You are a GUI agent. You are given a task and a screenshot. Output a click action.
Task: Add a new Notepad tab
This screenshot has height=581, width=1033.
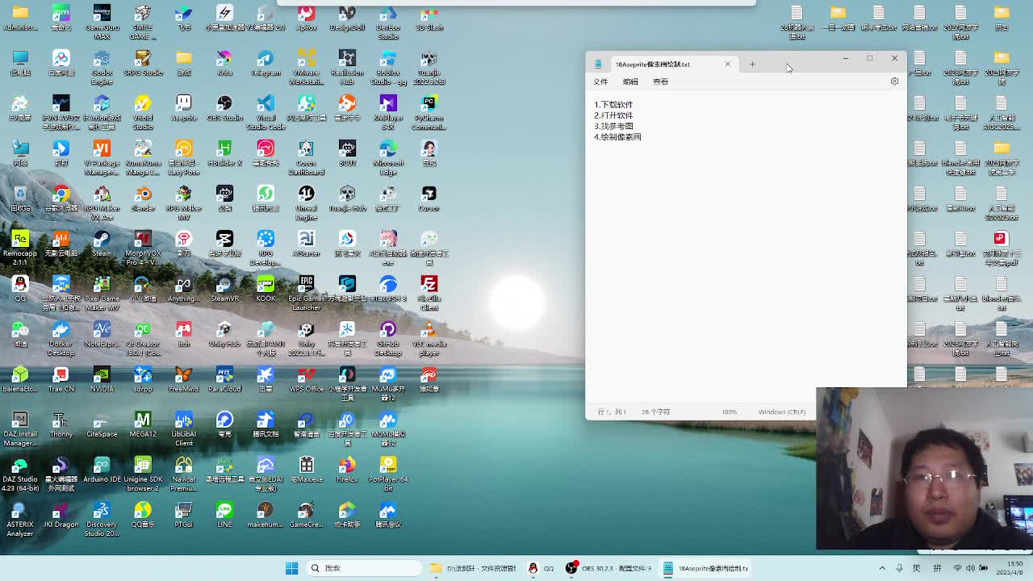pyautogui.click(x=752, y=64)
